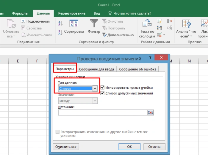Screen dimensions: 208x155
Task: Click the Текст по столбцам icon
Action: click(x=147, y=23)
